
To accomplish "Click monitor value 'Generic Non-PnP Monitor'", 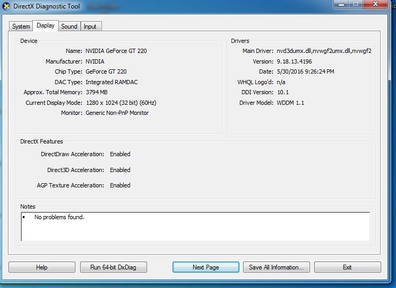I will tap(117, 113).
